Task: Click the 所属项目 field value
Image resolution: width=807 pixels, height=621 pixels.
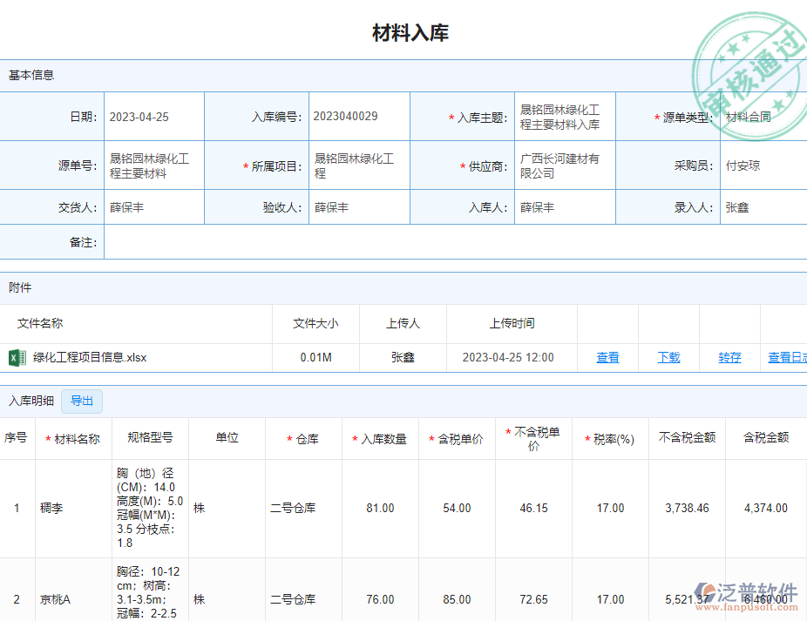Action: coord(358,165)
